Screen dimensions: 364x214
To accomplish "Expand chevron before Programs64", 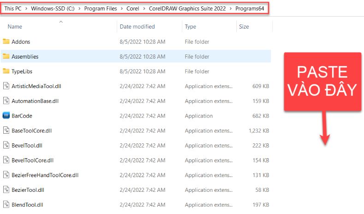I will pyautogui.click(x=231, y=9).
